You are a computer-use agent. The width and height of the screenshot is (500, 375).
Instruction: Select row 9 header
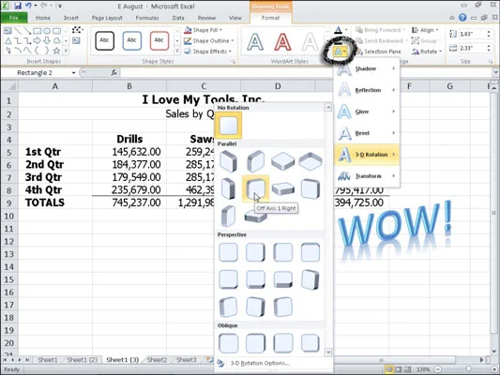click(9, 202)
